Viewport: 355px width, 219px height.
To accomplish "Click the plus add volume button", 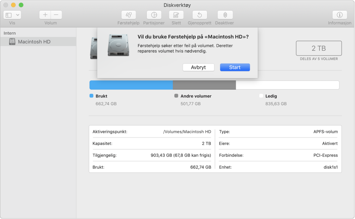I will pos(45,15).
